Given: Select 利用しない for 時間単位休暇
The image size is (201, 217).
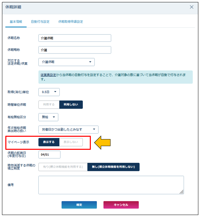Looking at the screenshot, I should pyautogui.click(x=71, y=104).
